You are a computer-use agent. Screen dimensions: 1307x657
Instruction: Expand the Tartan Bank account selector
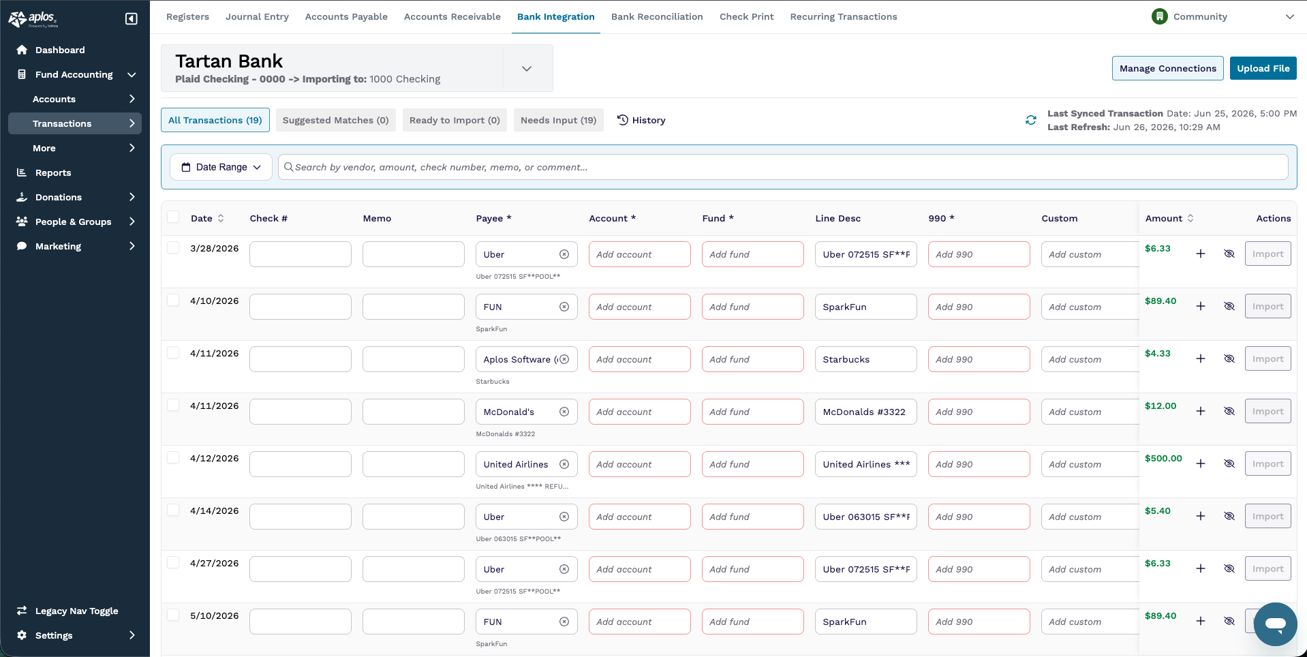(527, 68)
